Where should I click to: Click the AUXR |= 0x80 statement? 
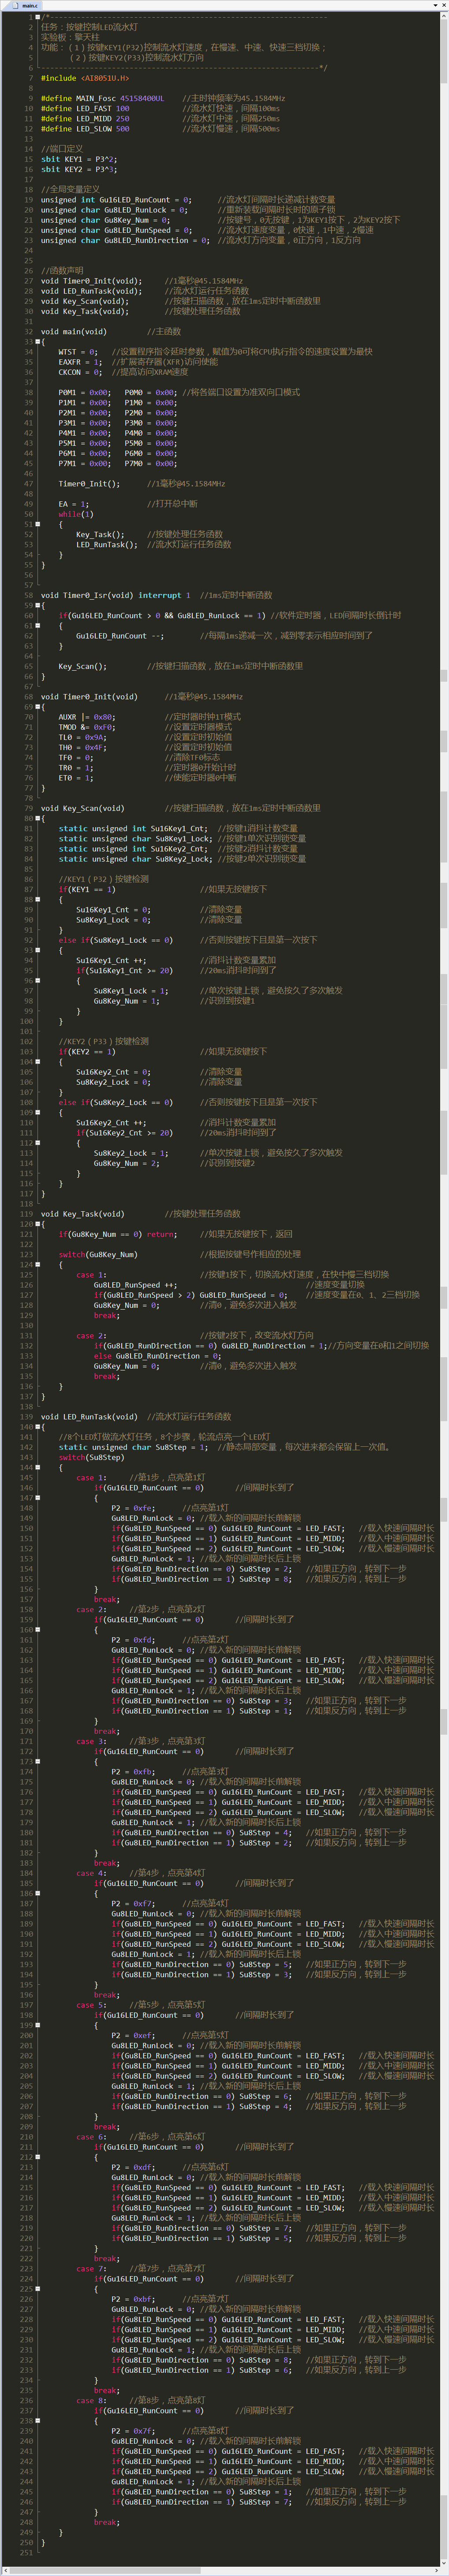[x=86, y=716]
